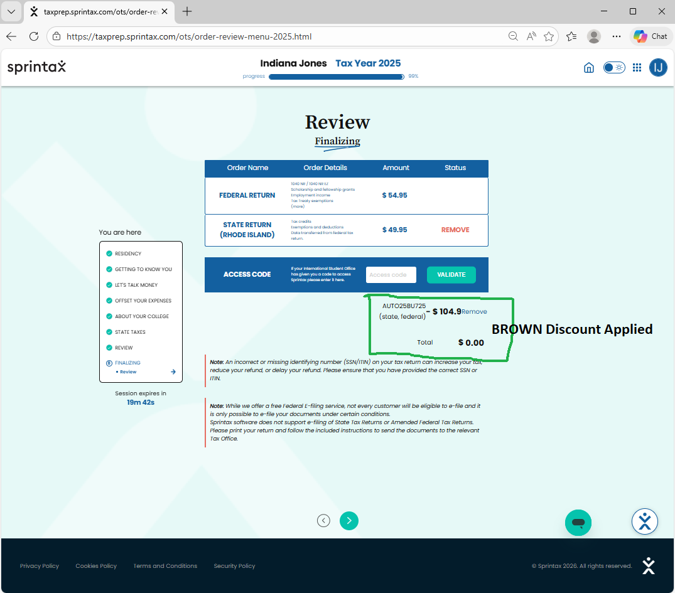Expand the (more) federal order details
The width and height of the screenshot is (675, 593).
pos(297,206)
